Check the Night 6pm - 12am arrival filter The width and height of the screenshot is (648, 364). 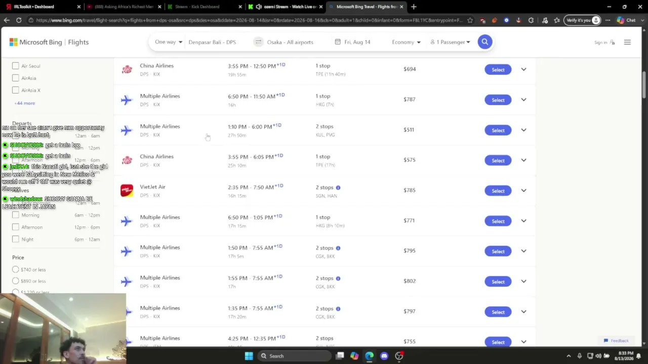click(x=16, y=239)
